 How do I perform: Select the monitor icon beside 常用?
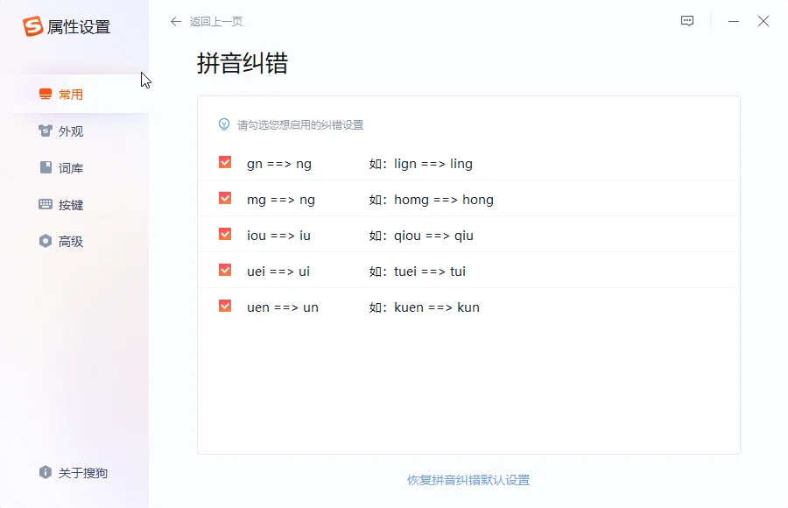pyautogui.click(x=44, y=95)
